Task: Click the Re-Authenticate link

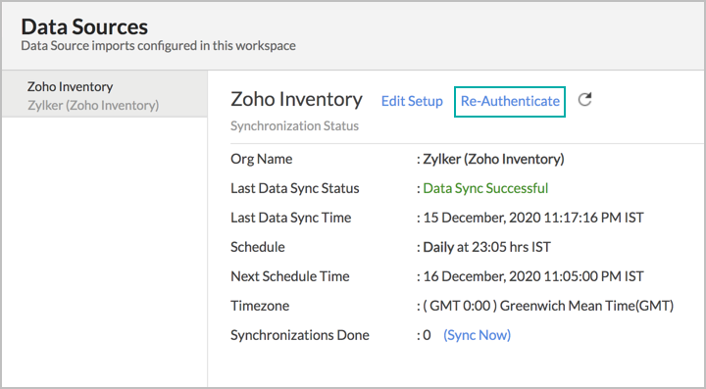Action: click(510, 101)
